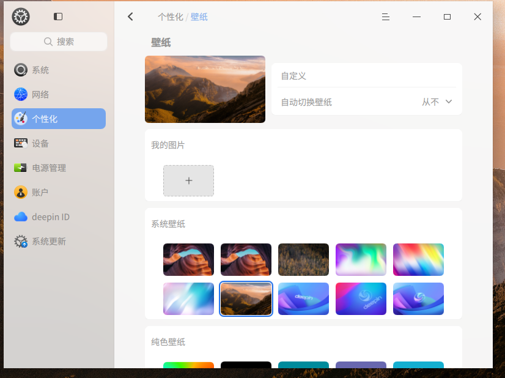Expand the 自动切换壁纸 dropdown showing 从不
The width and height of the screenshot is (505, 378).
[437, 102]
